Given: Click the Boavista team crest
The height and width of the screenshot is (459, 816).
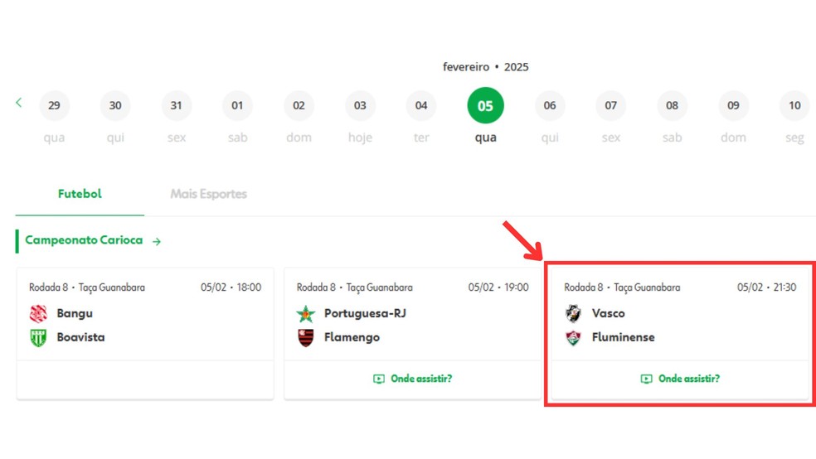Looking at the screenshot, I should [x=38, y=338].
